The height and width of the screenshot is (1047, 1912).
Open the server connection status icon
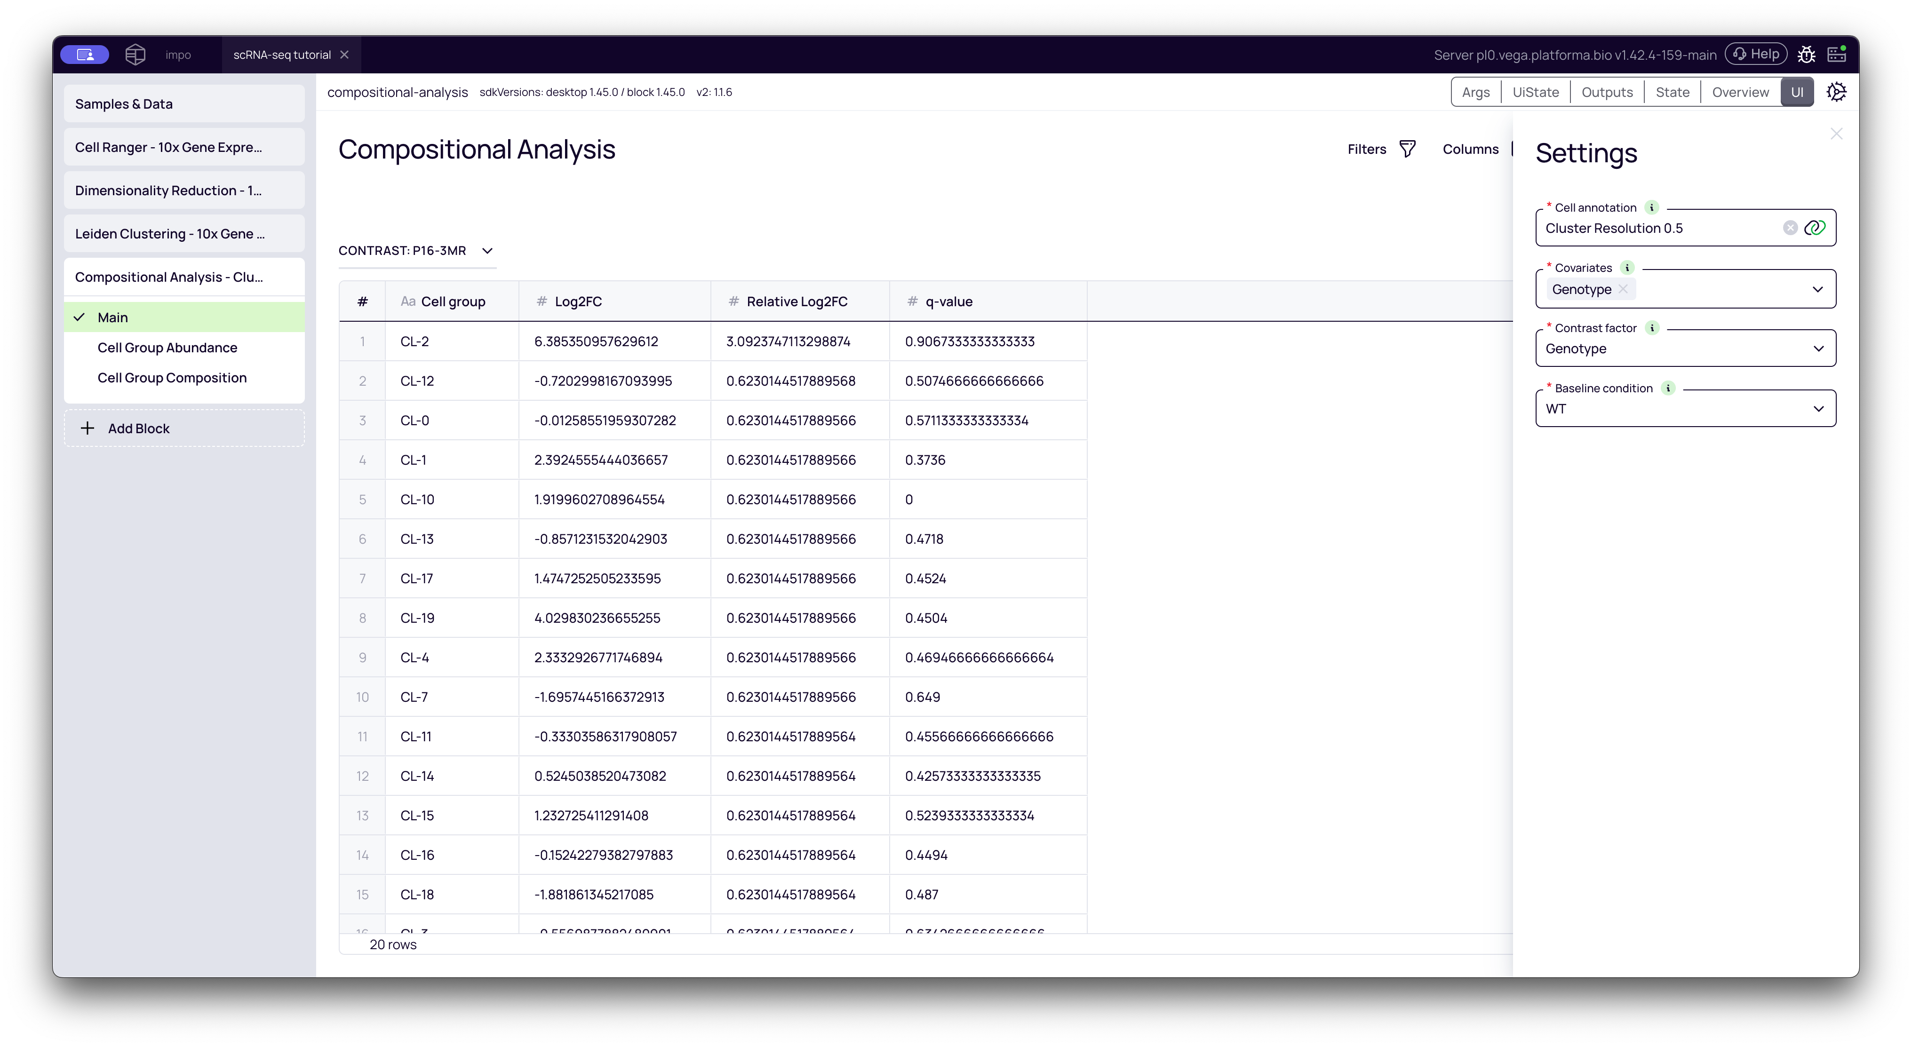pyautogui.click(x=1837, y=54)
